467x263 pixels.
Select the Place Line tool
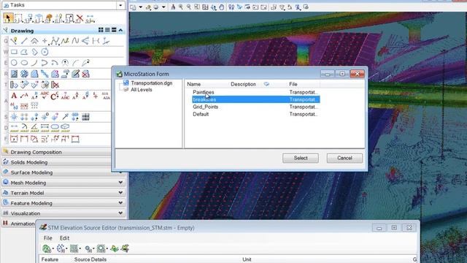coord(24,41)
